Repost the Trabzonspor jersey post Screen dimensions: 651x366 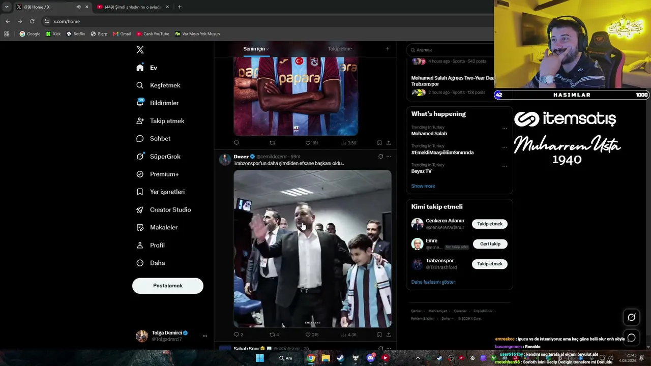coord(272,143)
